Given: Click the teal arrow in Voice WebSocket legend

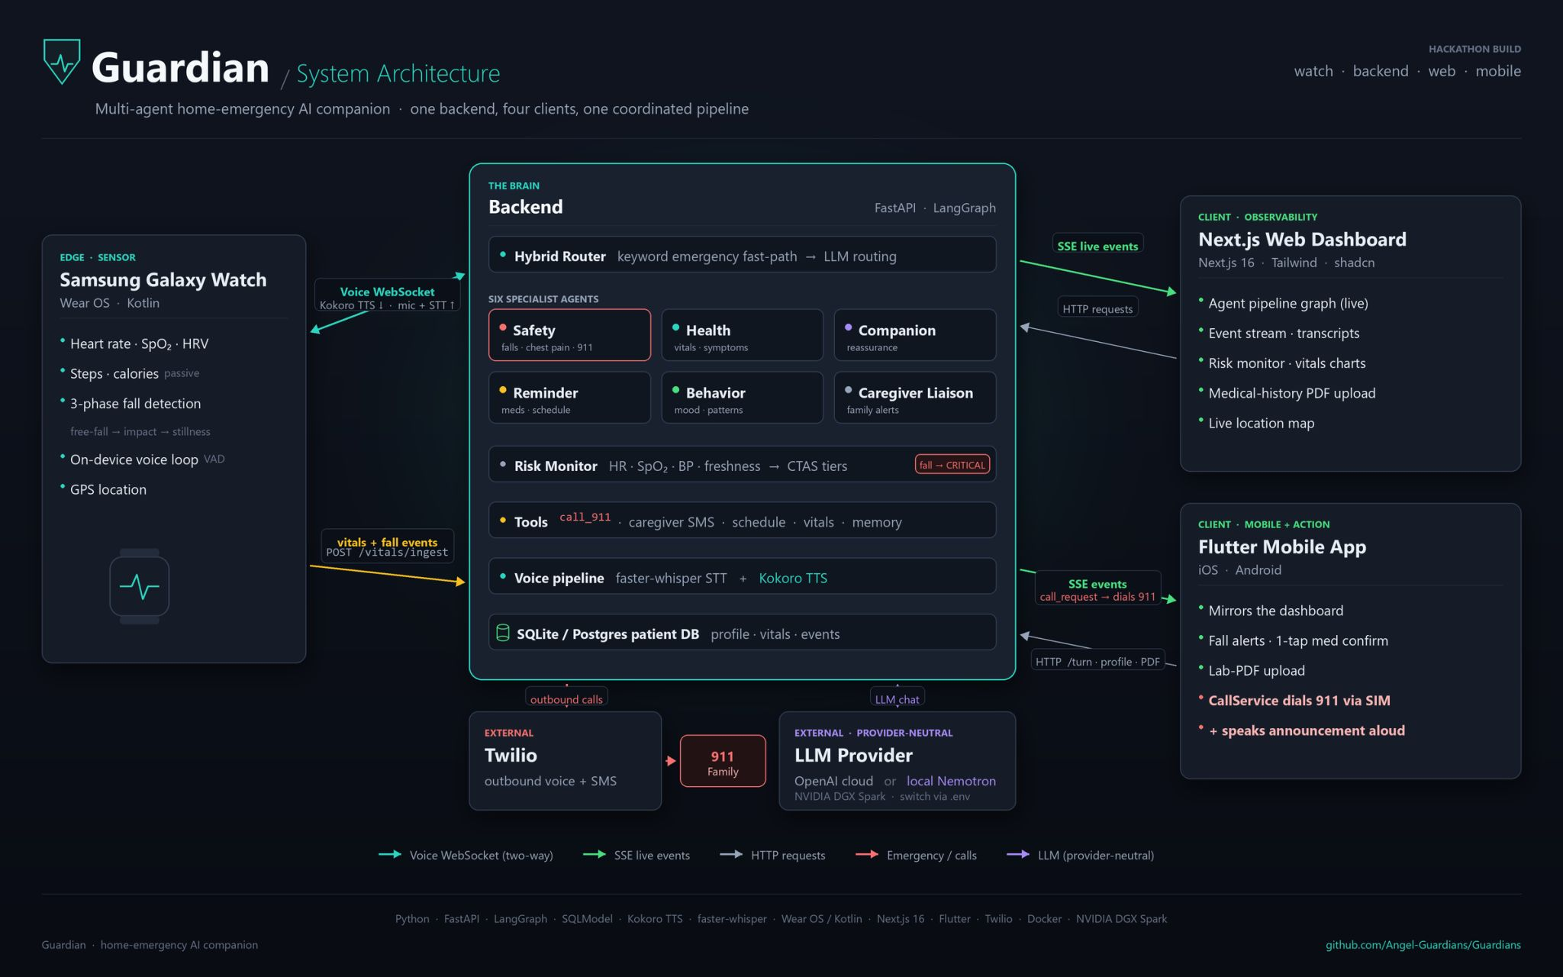Looking at the screenshot, I should point(390,854).
